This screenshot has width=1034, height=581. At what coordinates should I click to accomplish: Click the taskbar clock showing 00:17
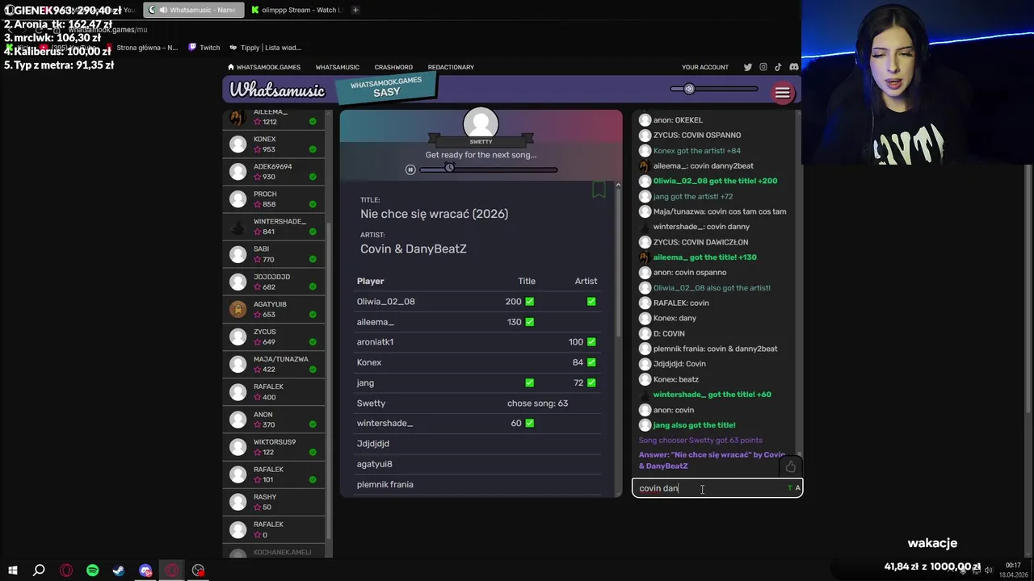(x=1013, y=566)
